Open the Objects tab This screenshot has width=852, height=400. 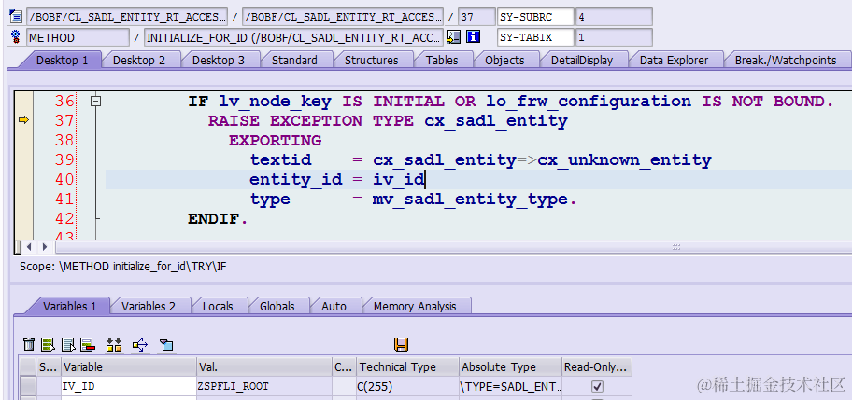504,61
